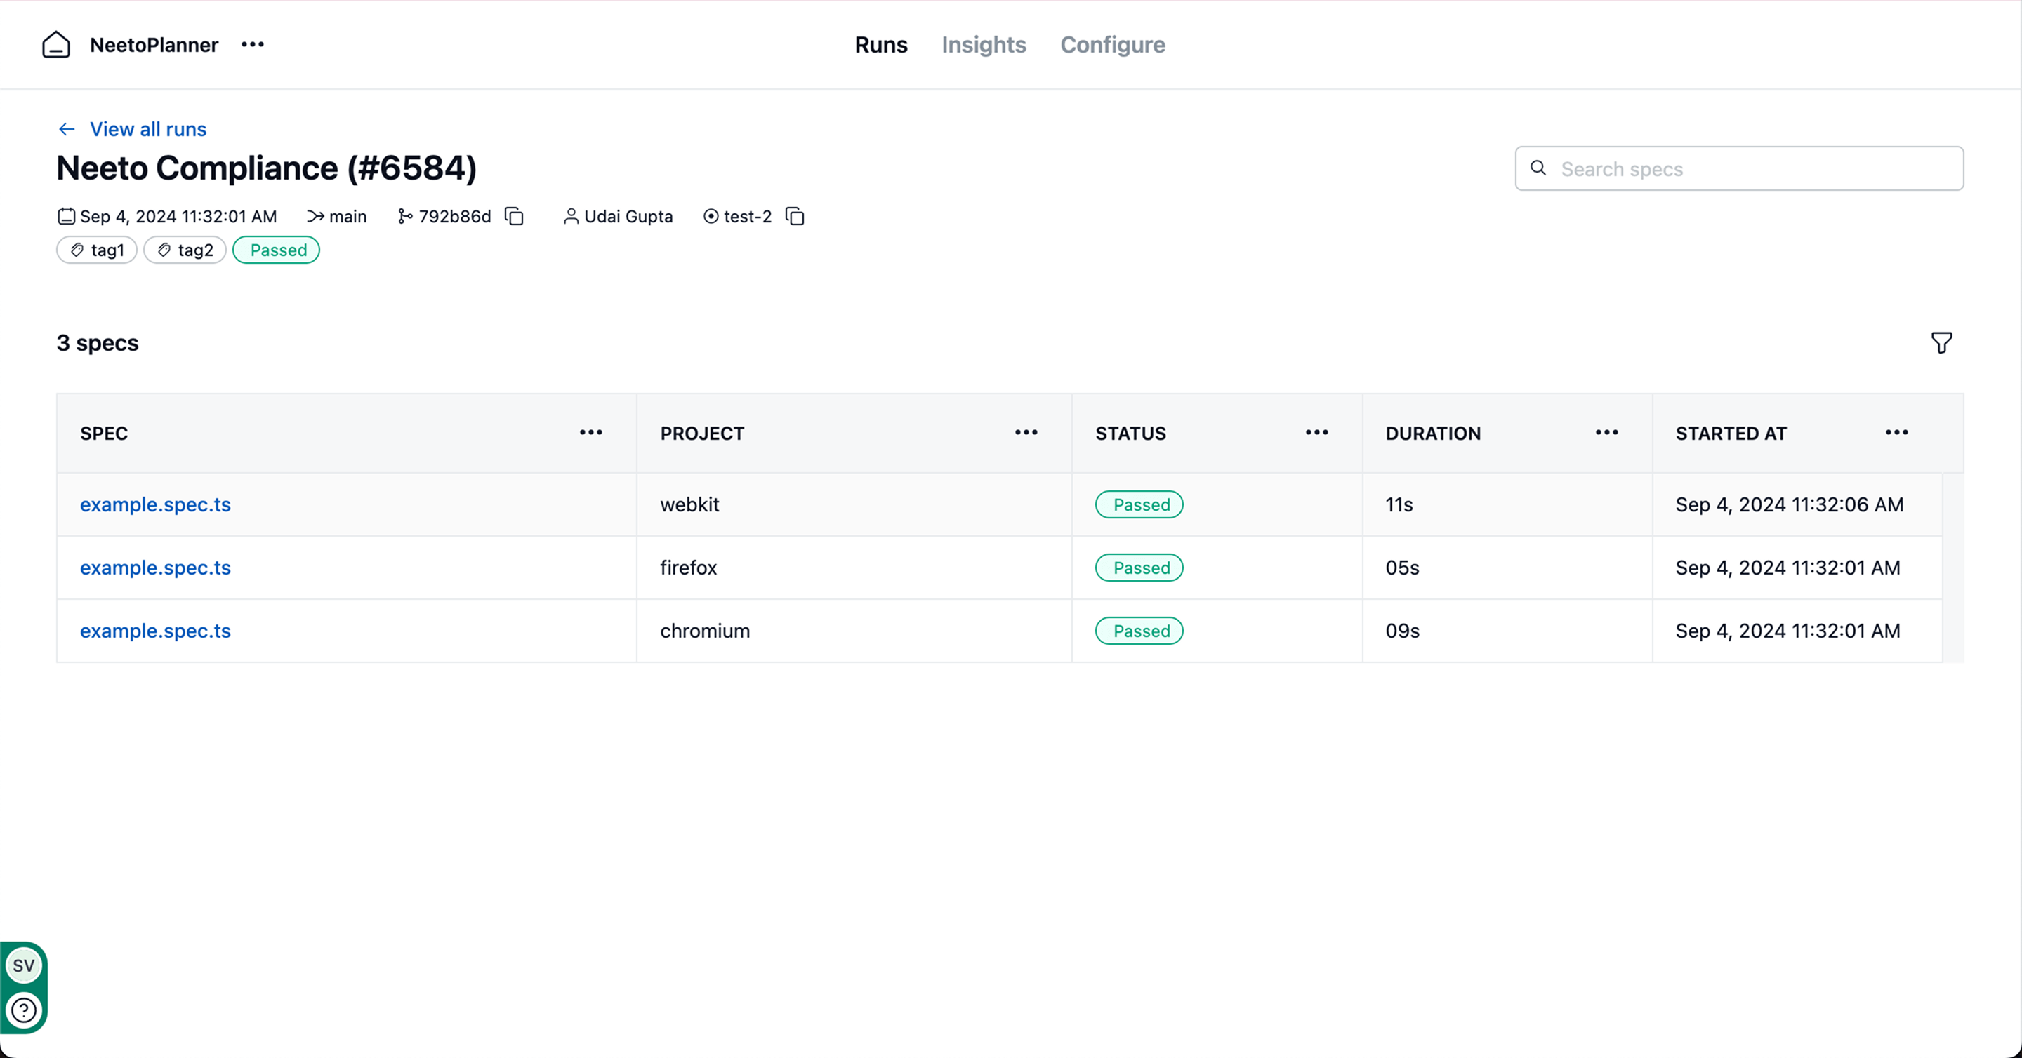The width and height of the screenshot is (2022, 1058).
Task: Open STATUS column options menu
Action: (1316, 433)
